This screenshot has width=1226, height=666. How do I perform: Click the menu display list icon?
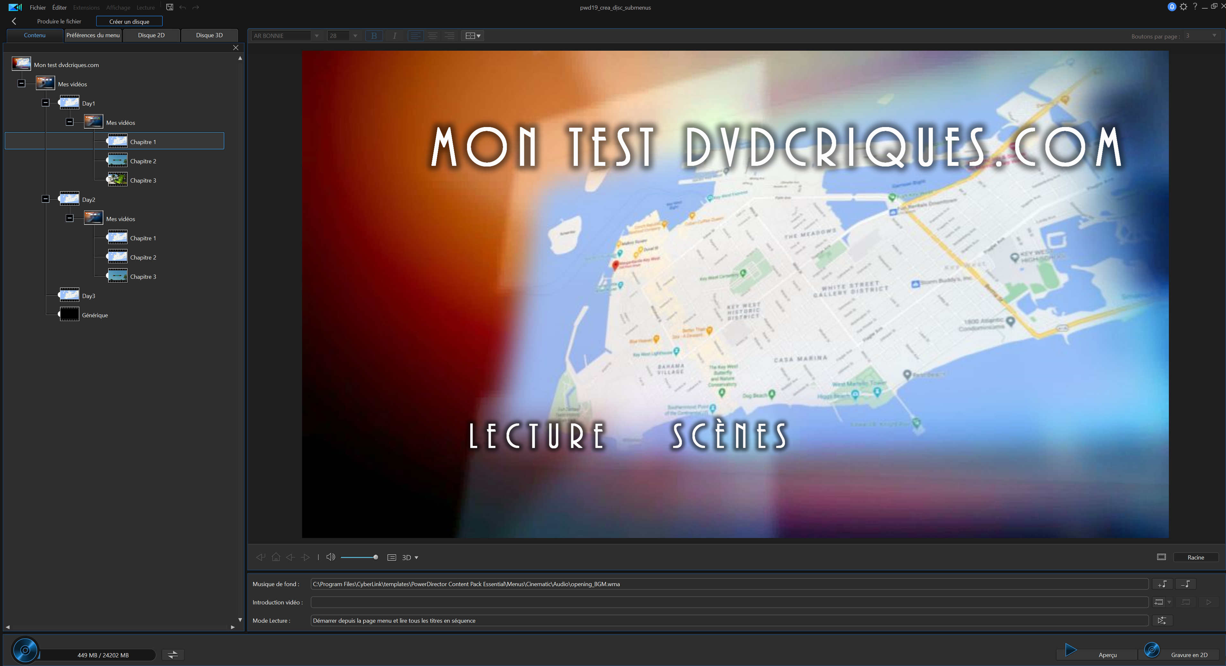(x=392, y=558)
